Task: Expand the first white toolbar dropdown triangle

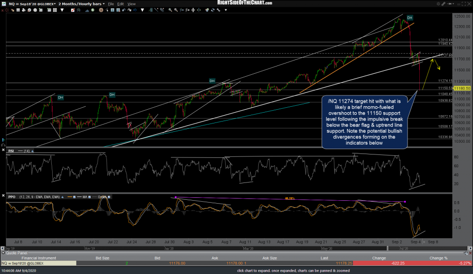Action: point(62,10)
